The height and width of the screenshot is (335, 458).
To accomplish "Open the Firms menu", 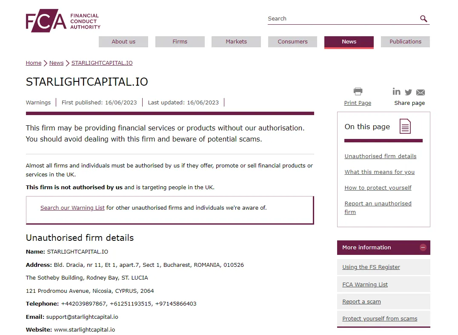I will [180, 41].
